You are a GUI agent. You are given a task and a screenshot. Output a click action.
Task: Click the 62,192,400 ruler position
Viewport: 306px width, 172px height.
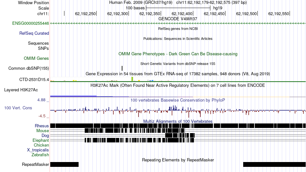coord(182,14)
